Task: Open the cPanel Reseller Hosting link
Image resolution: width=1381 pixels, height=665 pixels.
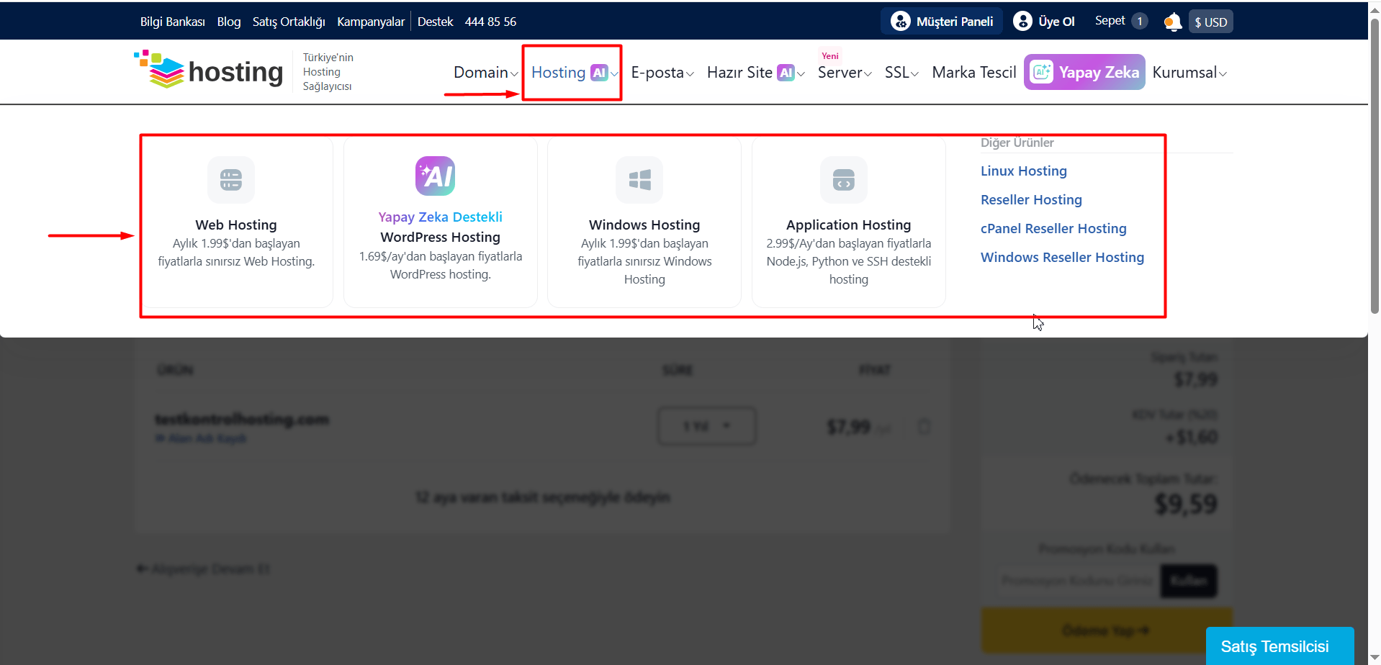Action: tap(1053, 229)
